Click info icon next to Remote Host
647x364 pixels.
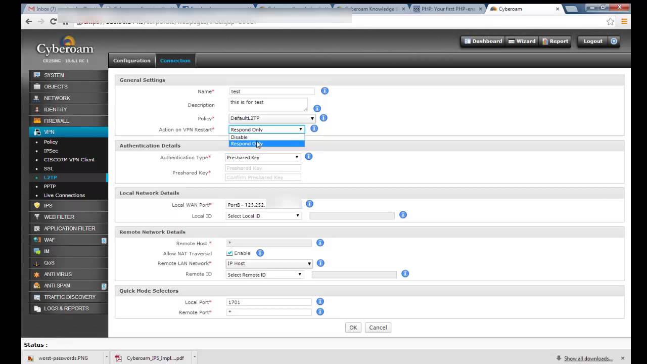click(320, 243)
